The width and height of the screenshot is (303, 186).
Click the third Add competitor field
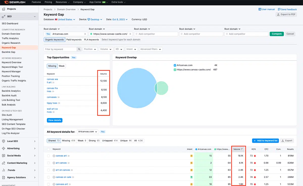click(246, 34)
